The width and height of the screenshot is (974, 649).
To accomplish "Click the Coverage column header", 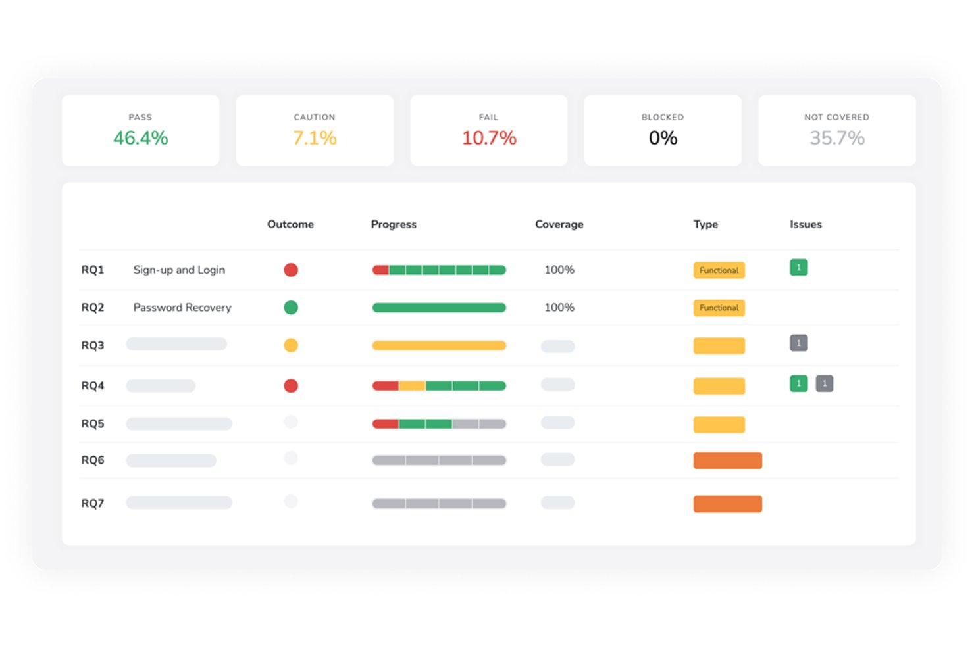I will click(x=559, y=224).
